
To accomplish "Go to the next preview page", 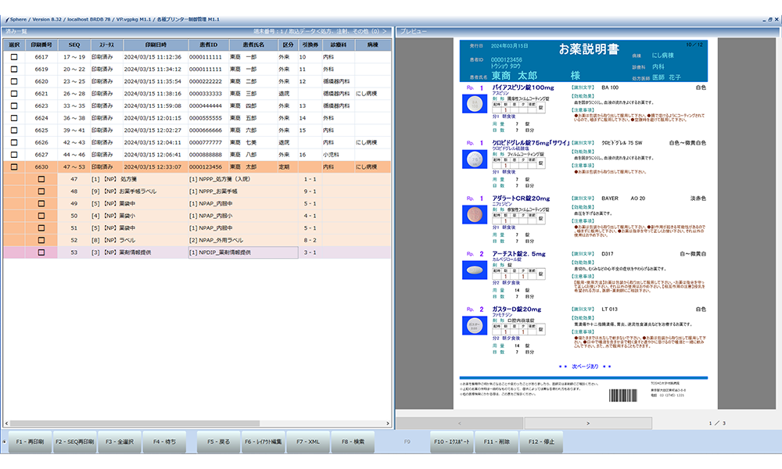I will coord(588,423).
